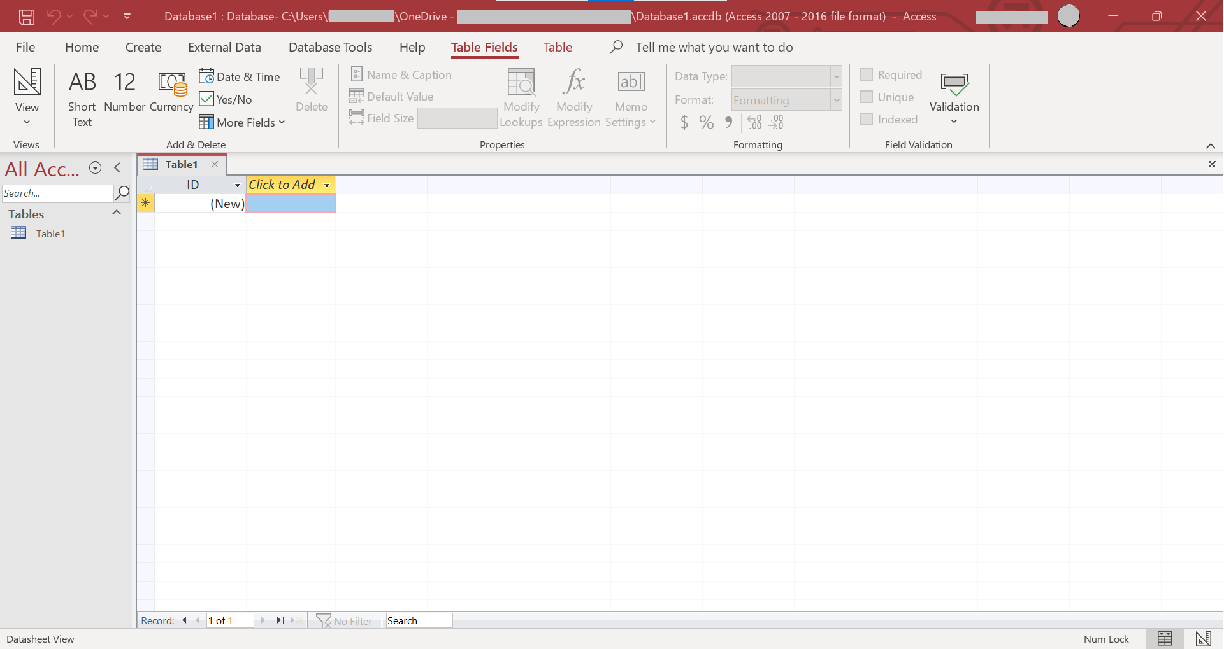Check the Required checkbox
The image size is (1224, 649).
click(867, 74)
